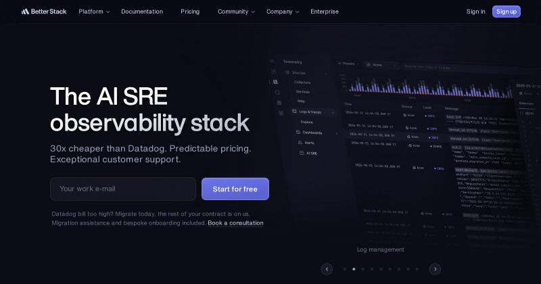Show the previous carousel slide
The image size is (541, 284).
(x=327, y=269)
